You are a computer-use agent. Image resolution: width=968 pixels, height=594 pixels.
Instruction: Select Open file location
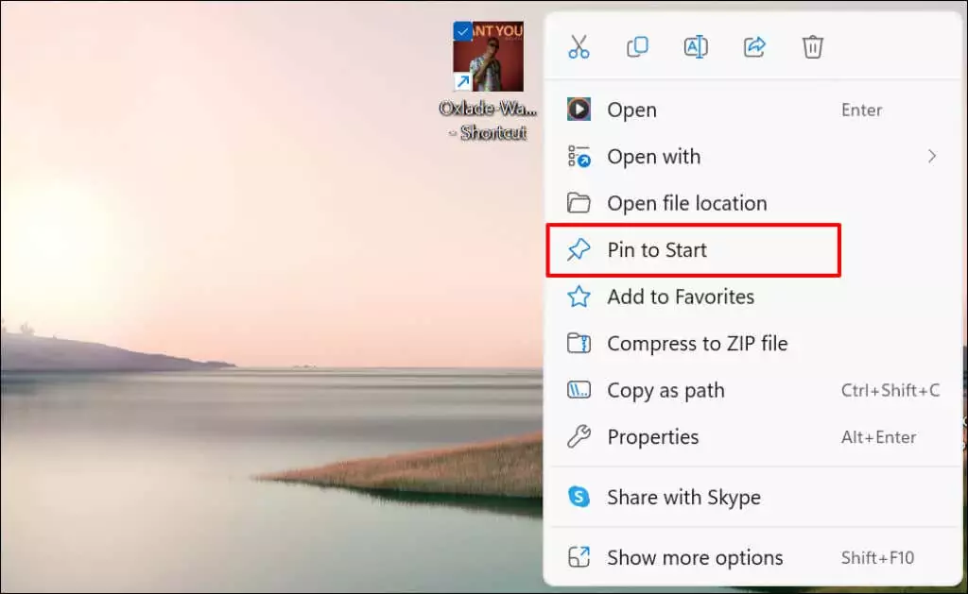tap(752, 203)
